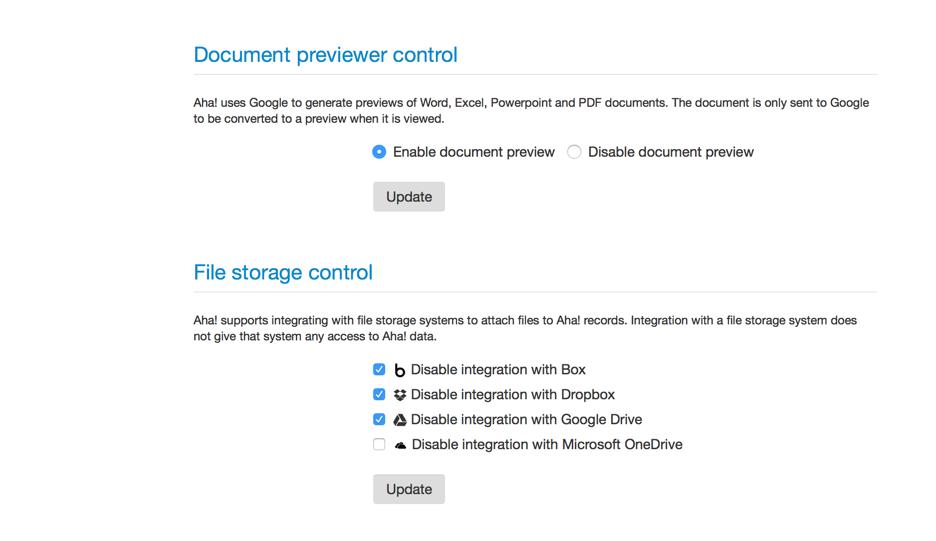Click the File storage control heading

[x=283, y=272]
